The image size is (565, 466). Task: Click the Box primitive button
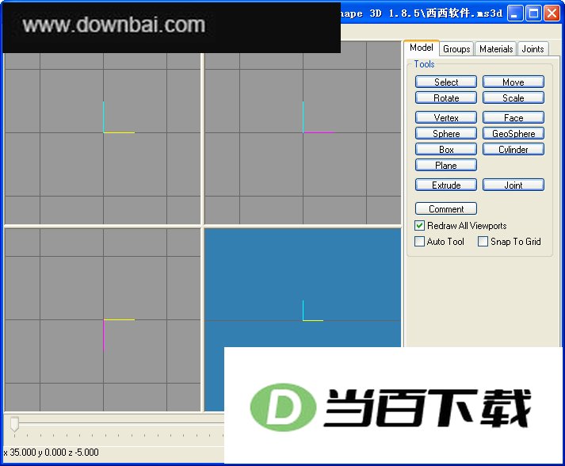446,149
